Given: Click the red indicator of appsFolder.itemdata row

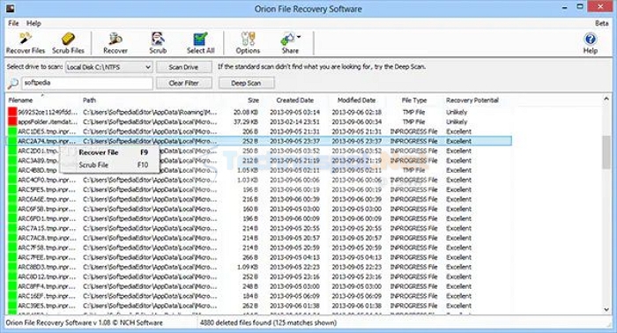Looking at the screenshot, I should (x=12, y=122).
